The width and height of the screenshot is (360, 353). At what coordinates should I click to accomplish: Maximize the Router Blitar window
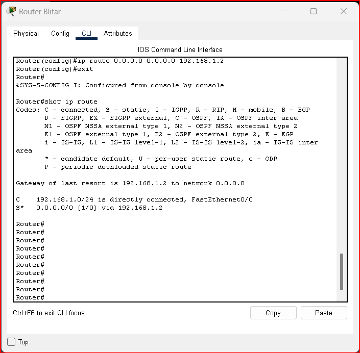(x=314, y=11)
